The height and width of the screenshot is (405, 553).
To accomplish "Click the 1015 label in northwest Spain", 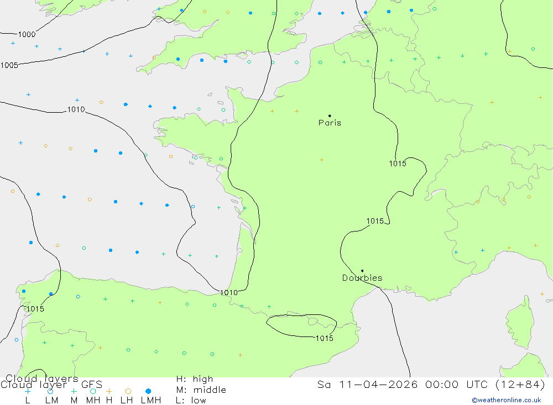I will point(35,309).
